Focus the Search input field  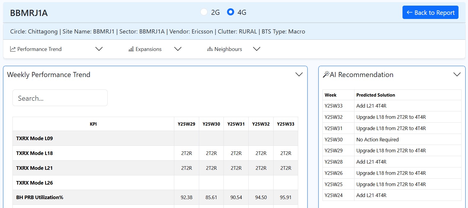(60, 98)
